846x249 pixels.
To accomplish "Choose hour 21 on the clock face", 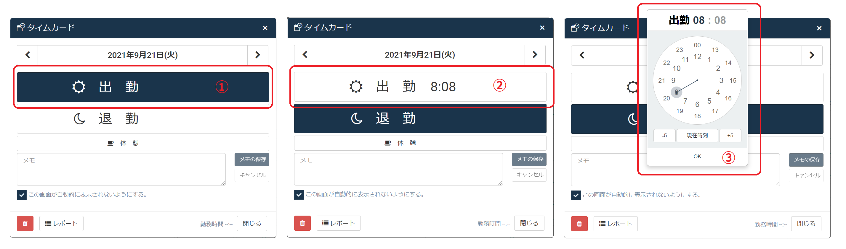I will click(x=661, y=81).
